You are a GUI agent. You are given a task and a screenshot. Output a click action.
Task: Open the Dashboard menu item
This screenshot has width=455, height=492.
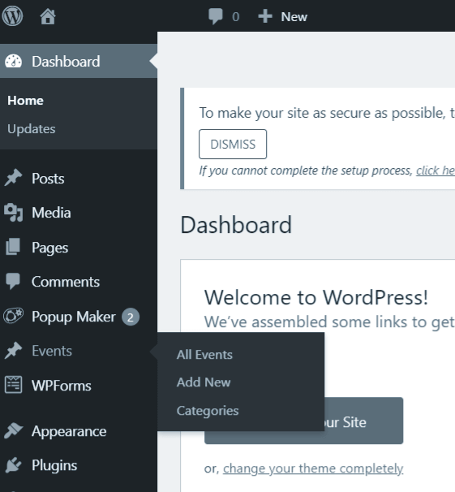79,61
